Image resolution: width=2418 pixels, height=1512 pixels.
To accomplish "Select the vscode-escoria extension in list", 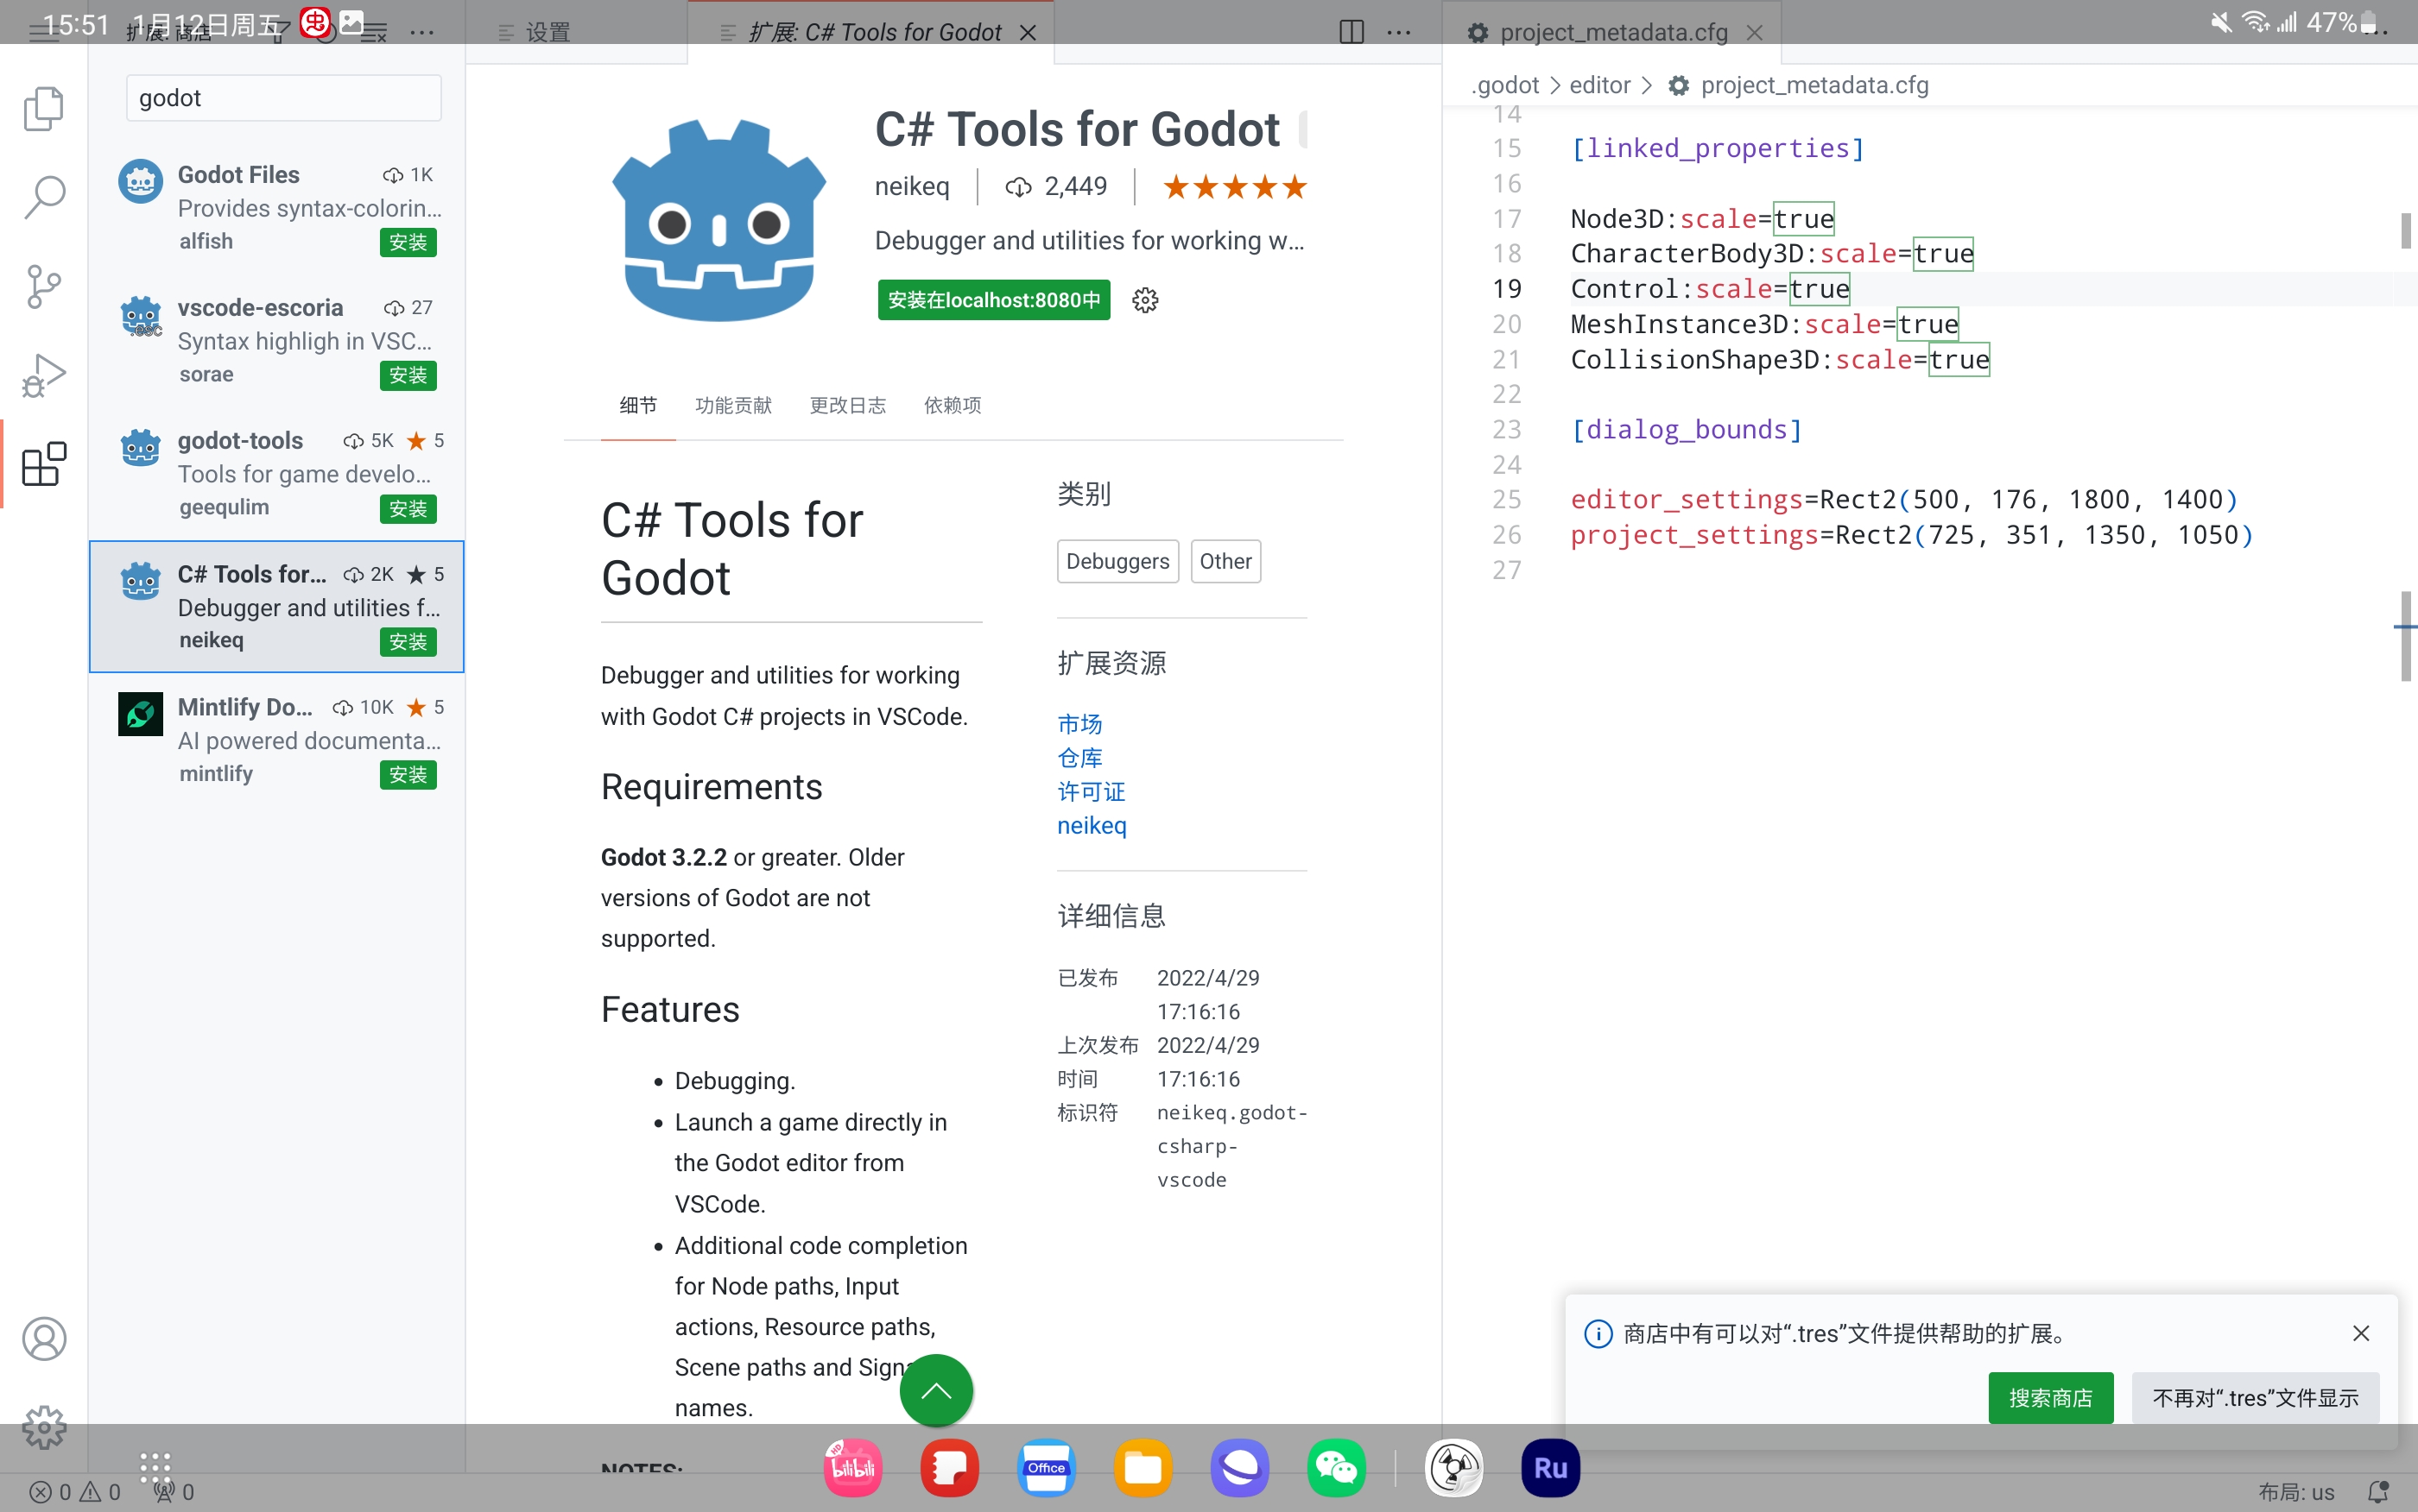I will tap(277, 341).
